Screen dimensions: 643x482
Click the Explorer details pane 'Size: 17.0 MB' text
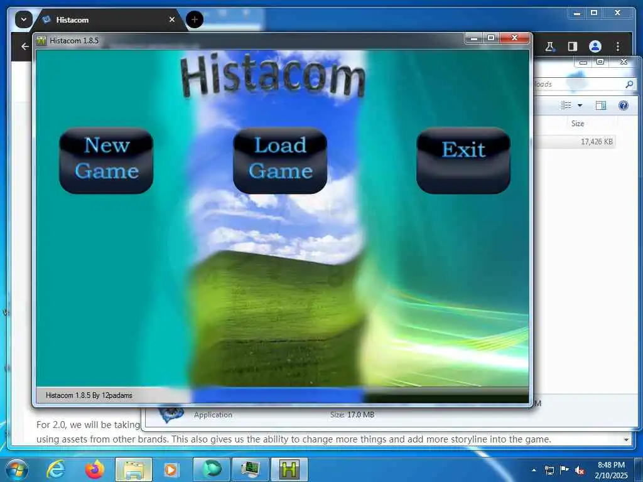[x=352, y=415]
